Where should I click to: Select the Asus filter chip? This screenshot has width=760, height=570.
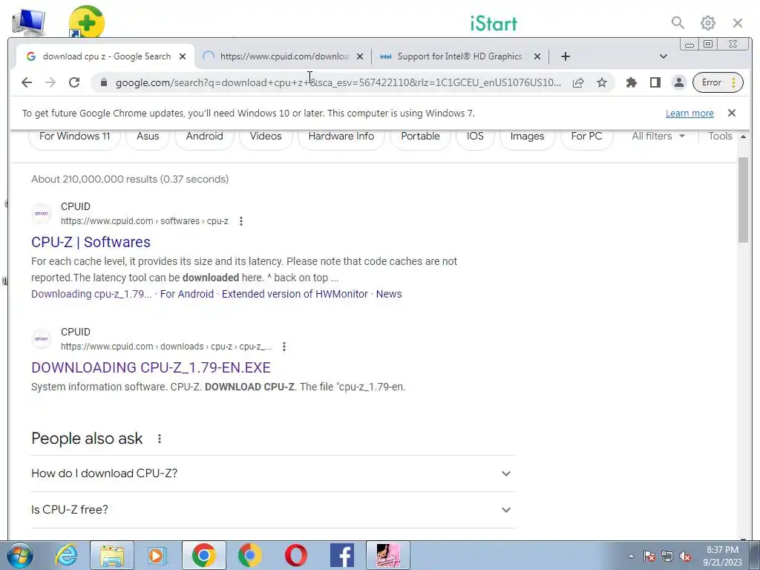(x=148, y=137)
